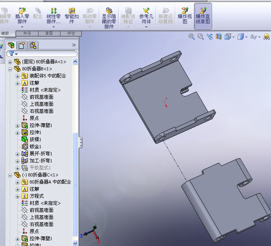Open the Display Style cube icon
Screen dimensions: 271x246
(241, 37)
